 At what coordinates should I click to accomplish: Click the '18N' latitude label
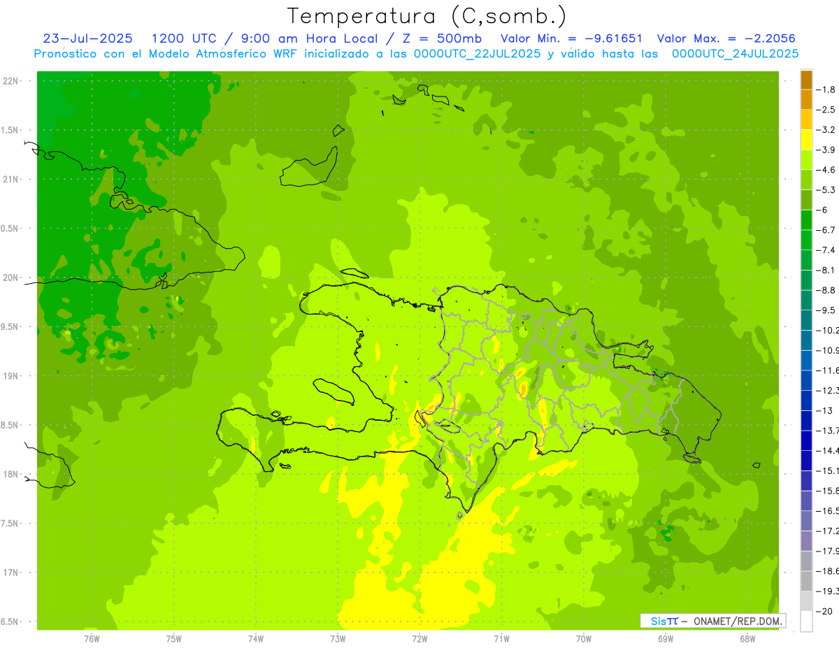click(11, 475)
